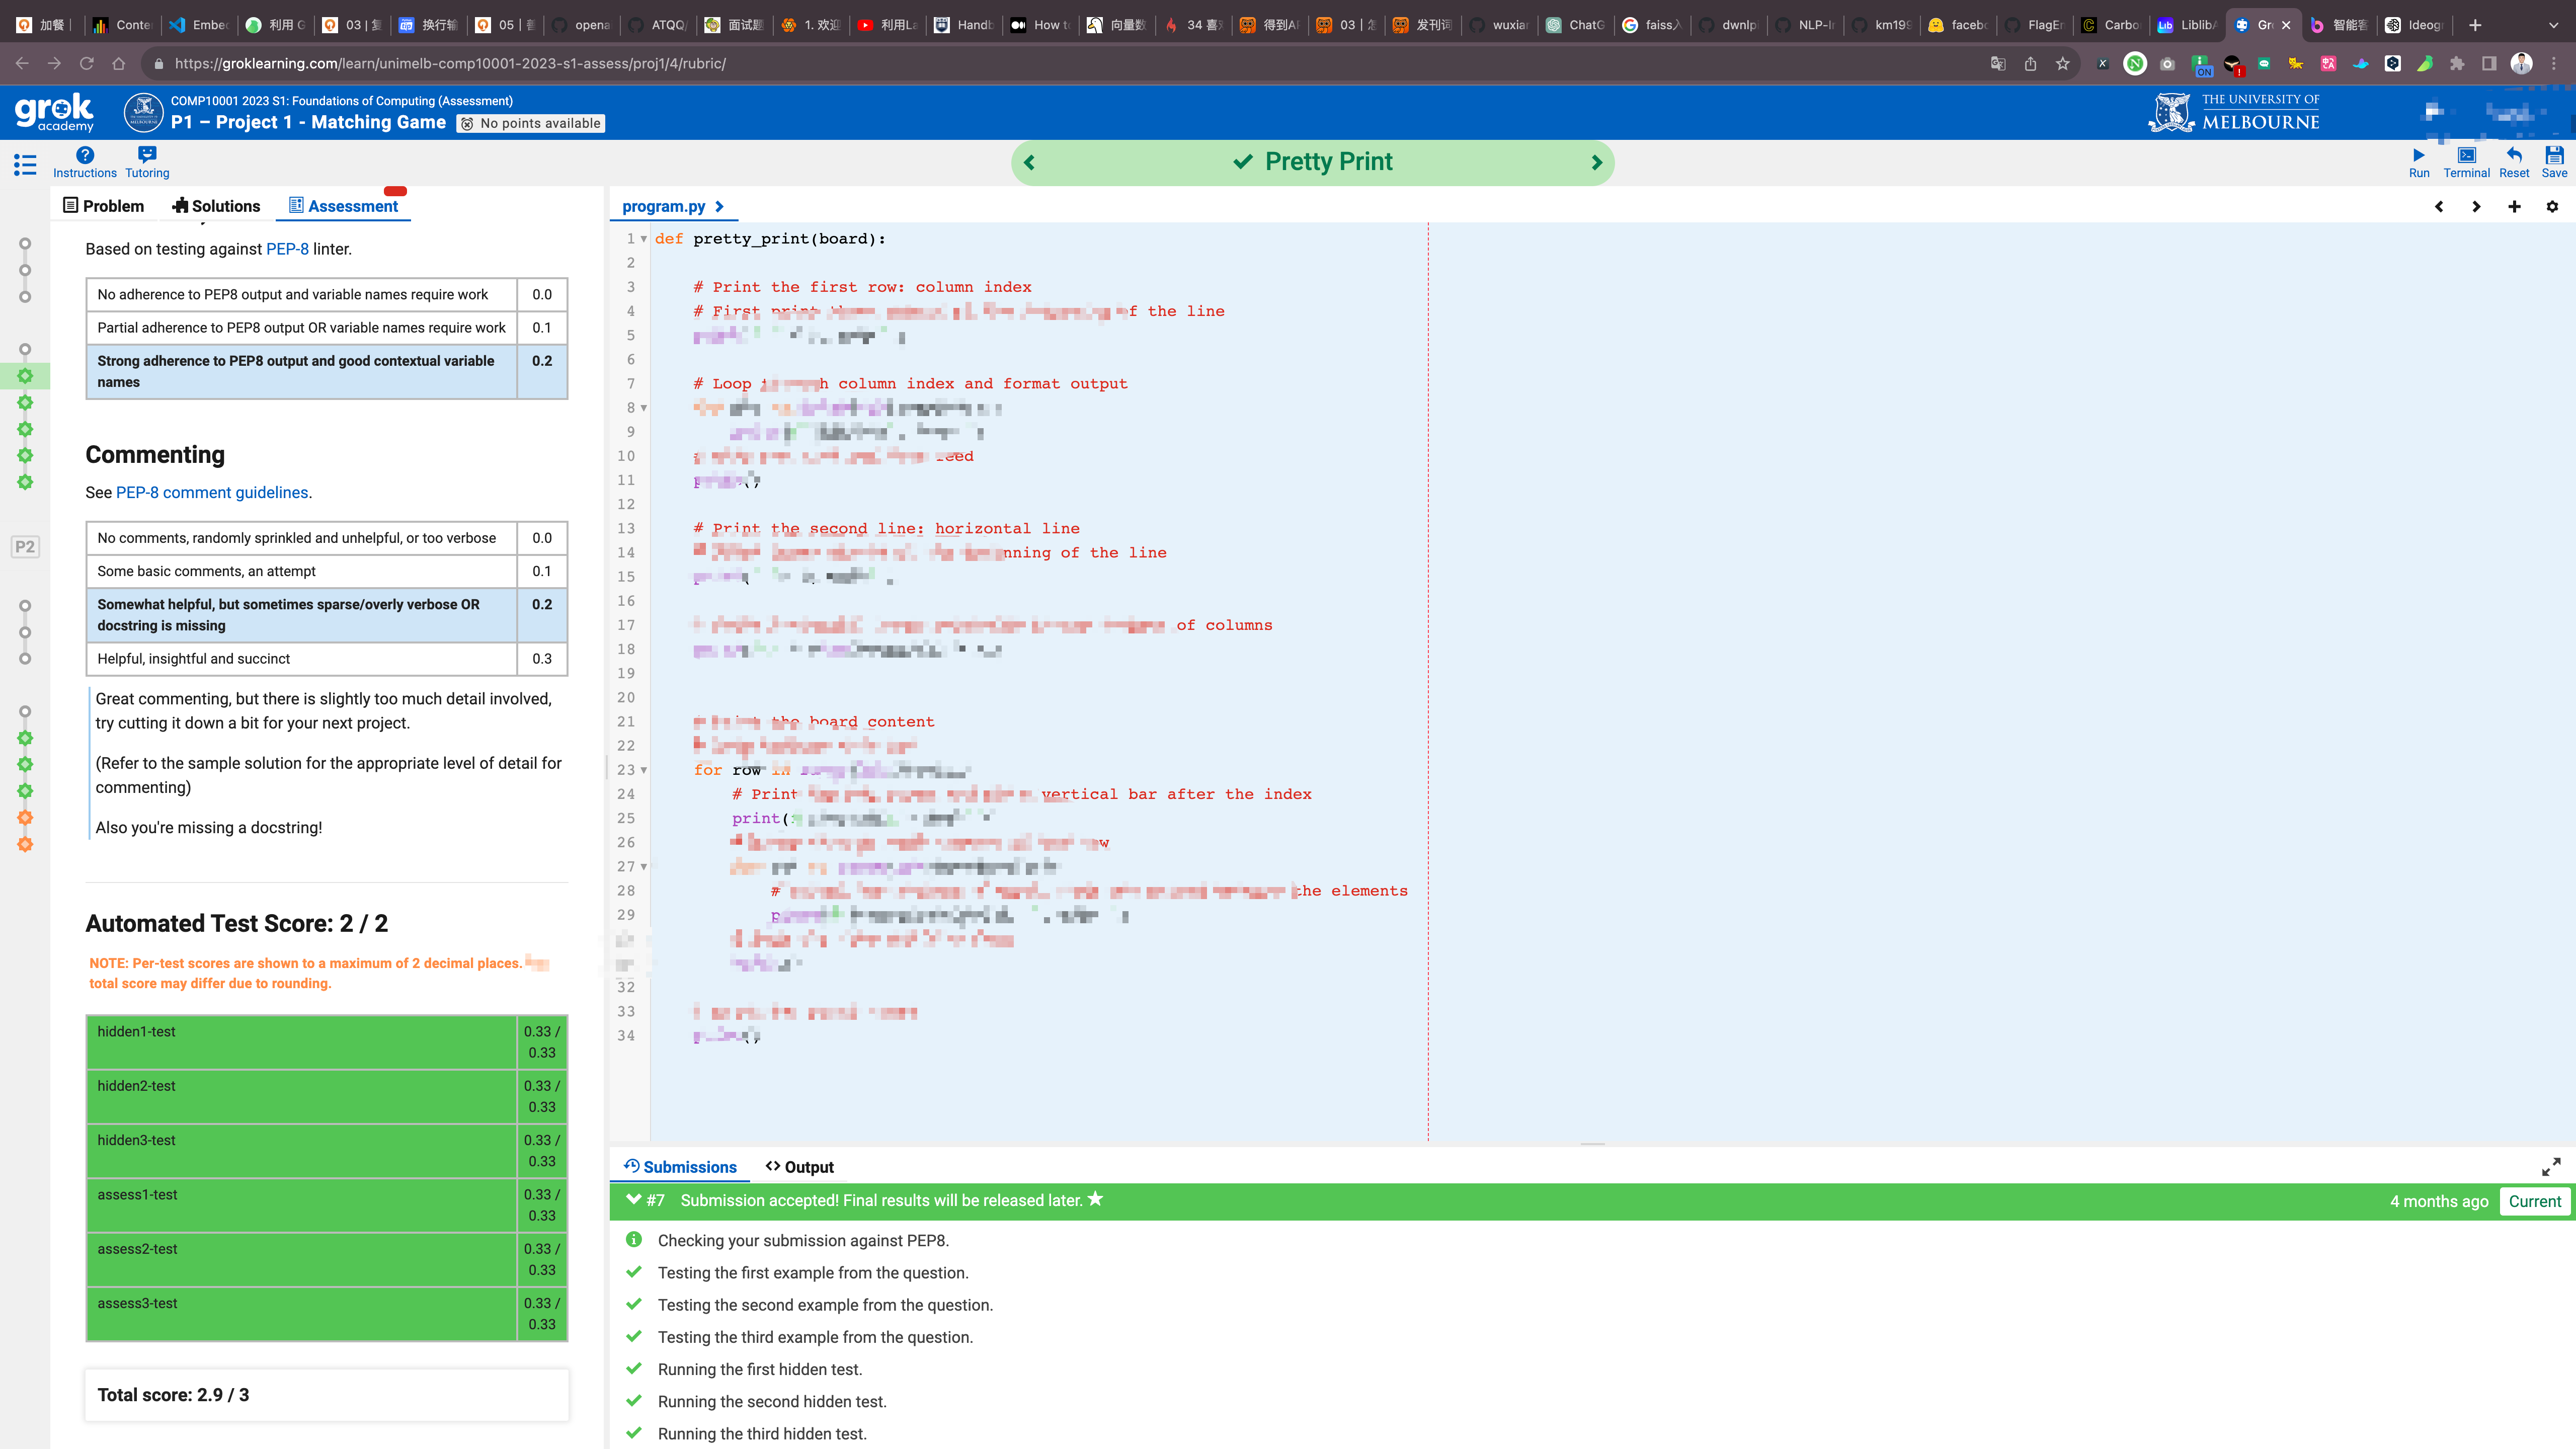
Task: Click the editor previous file arrow
Action: click(2439, 207)
